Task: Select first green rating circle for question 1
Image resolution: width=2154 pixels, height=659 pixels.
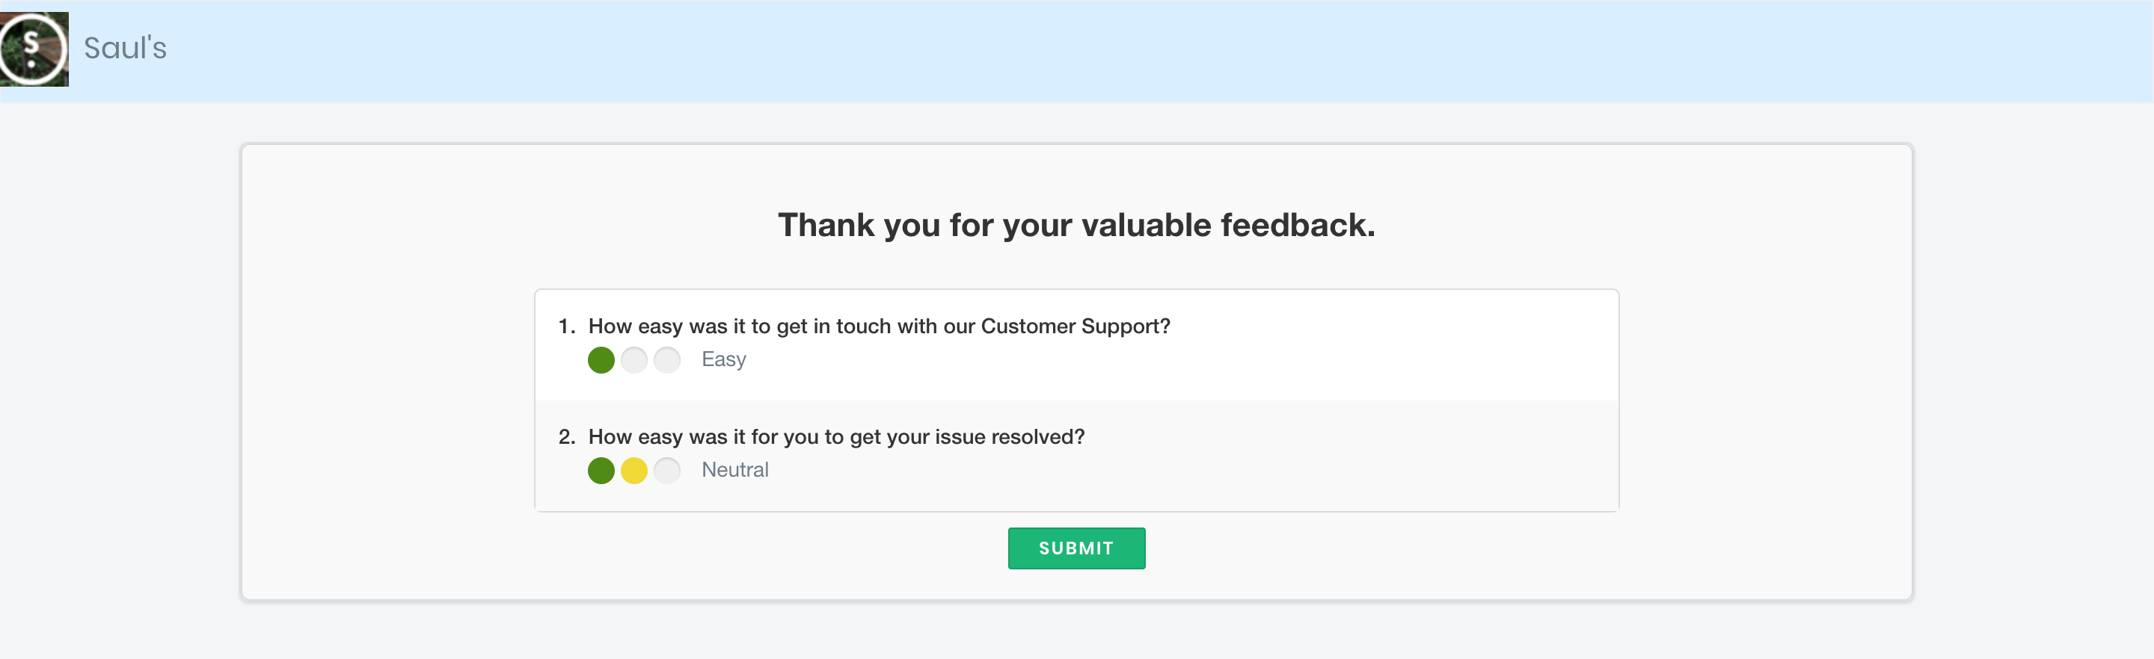Action: click(601, 360)
